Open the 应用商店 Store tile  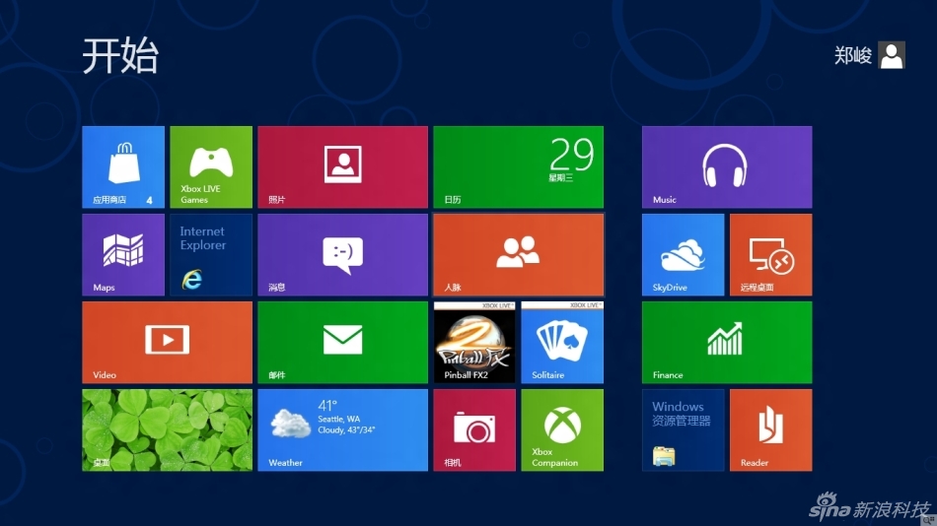(123, 166)
